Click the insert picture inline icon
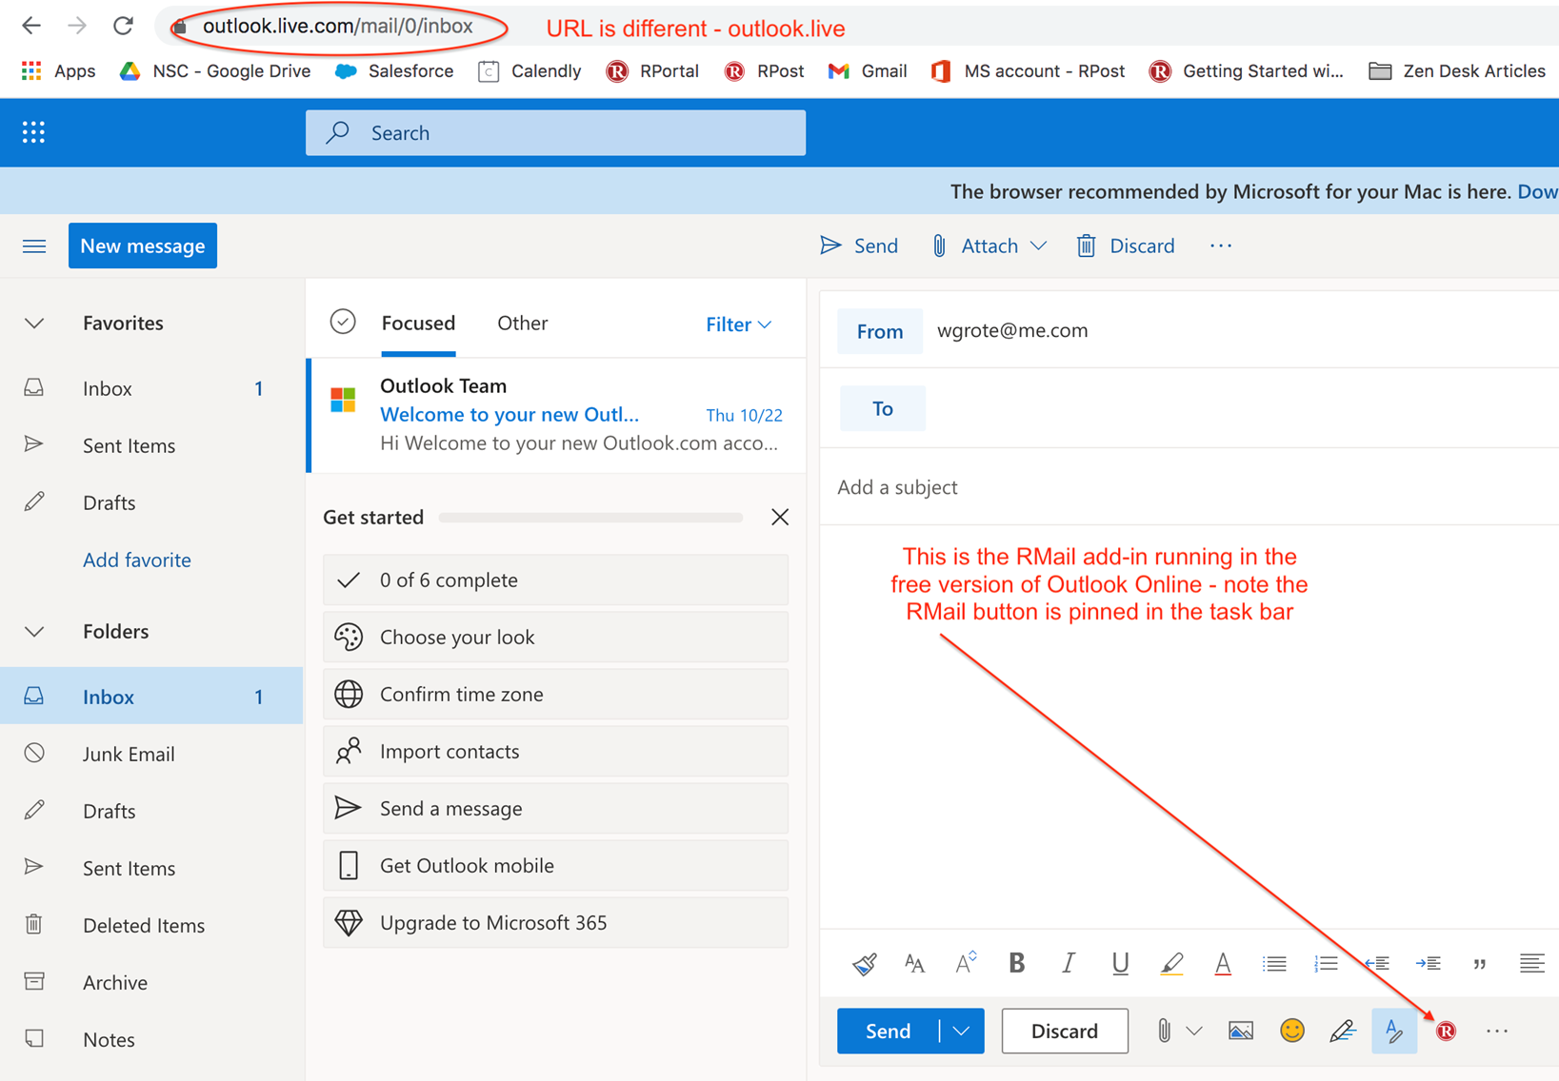This screenshot has height=1081, width=1559. 1240,1031
